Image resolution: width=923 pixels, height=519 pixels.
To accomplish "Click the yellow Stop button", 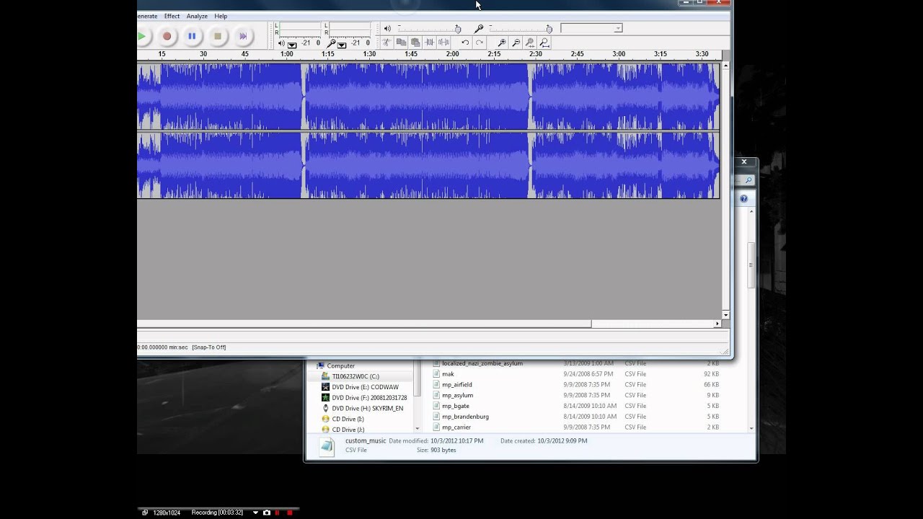I will pyautogui.click(x=217, y=36).
